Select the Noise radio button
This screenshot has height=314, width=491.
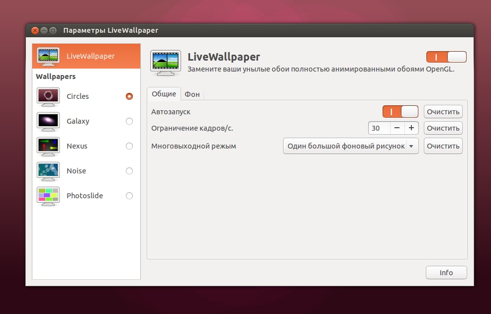pyautogui.click(x=129, y=171)
